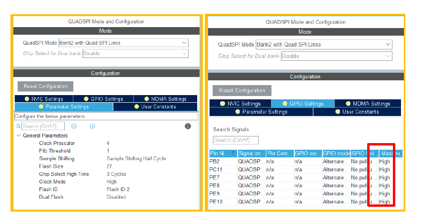This screenshot has height=222, width=431.
Task: Open NVIC Settings tab in left panel
Action: coord(44,99)
